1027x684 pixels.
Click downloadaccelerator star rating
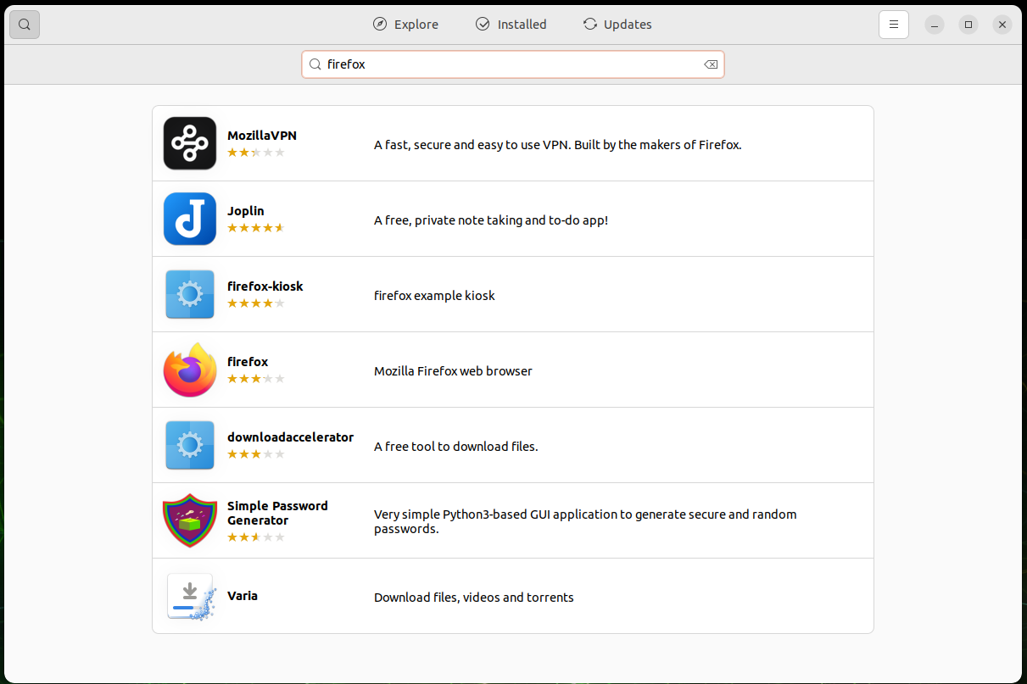pyautogui.click(x=256, y=454)
